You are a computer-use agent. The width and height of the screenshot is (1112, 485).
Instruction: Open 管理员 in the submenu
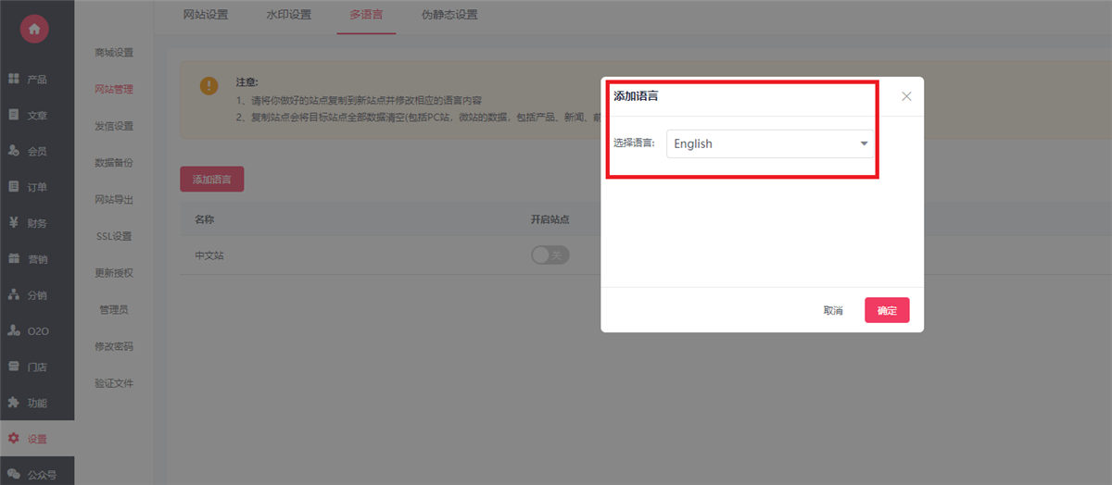pyautogui.click(x=114, y=309)
